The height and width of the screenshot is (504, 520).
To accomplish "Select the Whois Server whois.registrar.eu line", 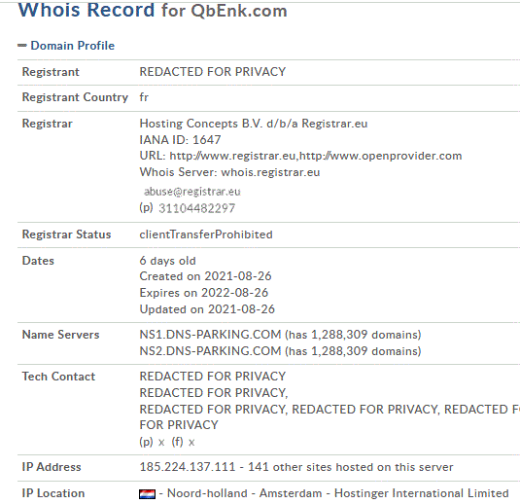I will coord(229,172).
